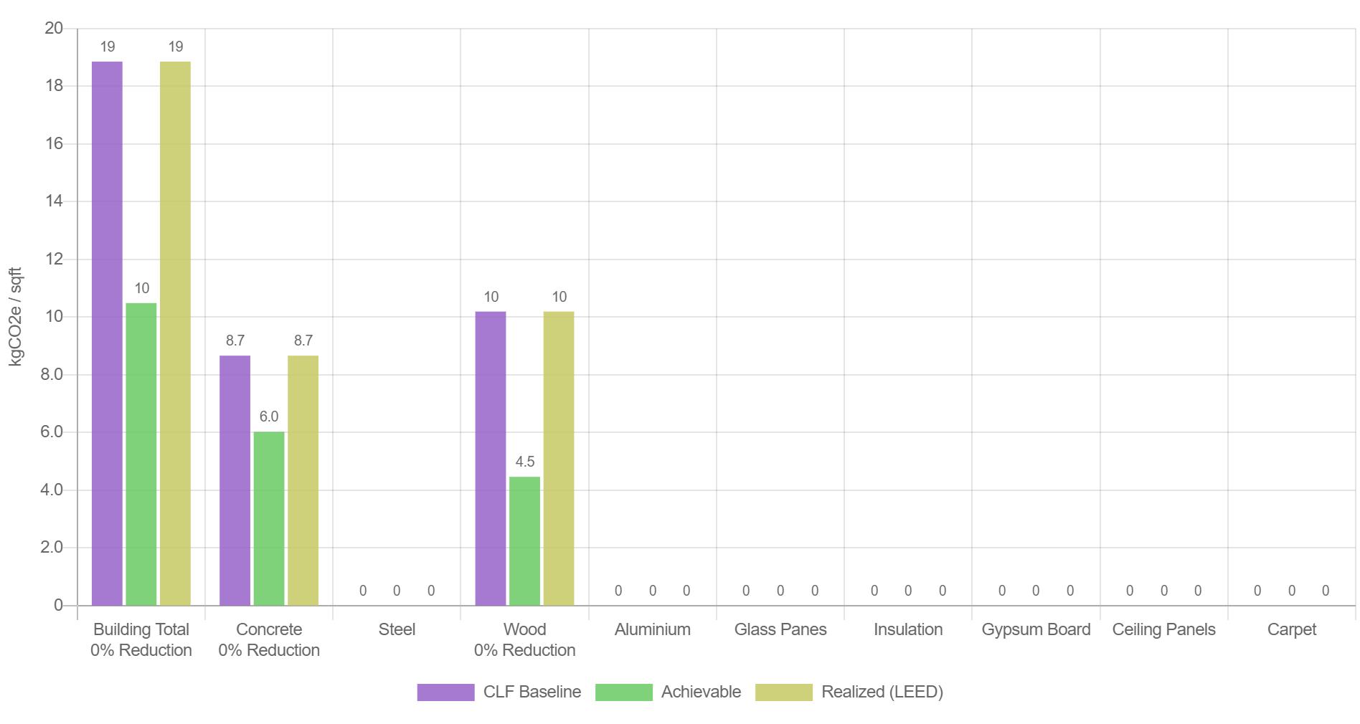Toggle the Realized (LEED) legend swatch
The height and width of the screenshot is (724, 1360).
tap(784, 692)
